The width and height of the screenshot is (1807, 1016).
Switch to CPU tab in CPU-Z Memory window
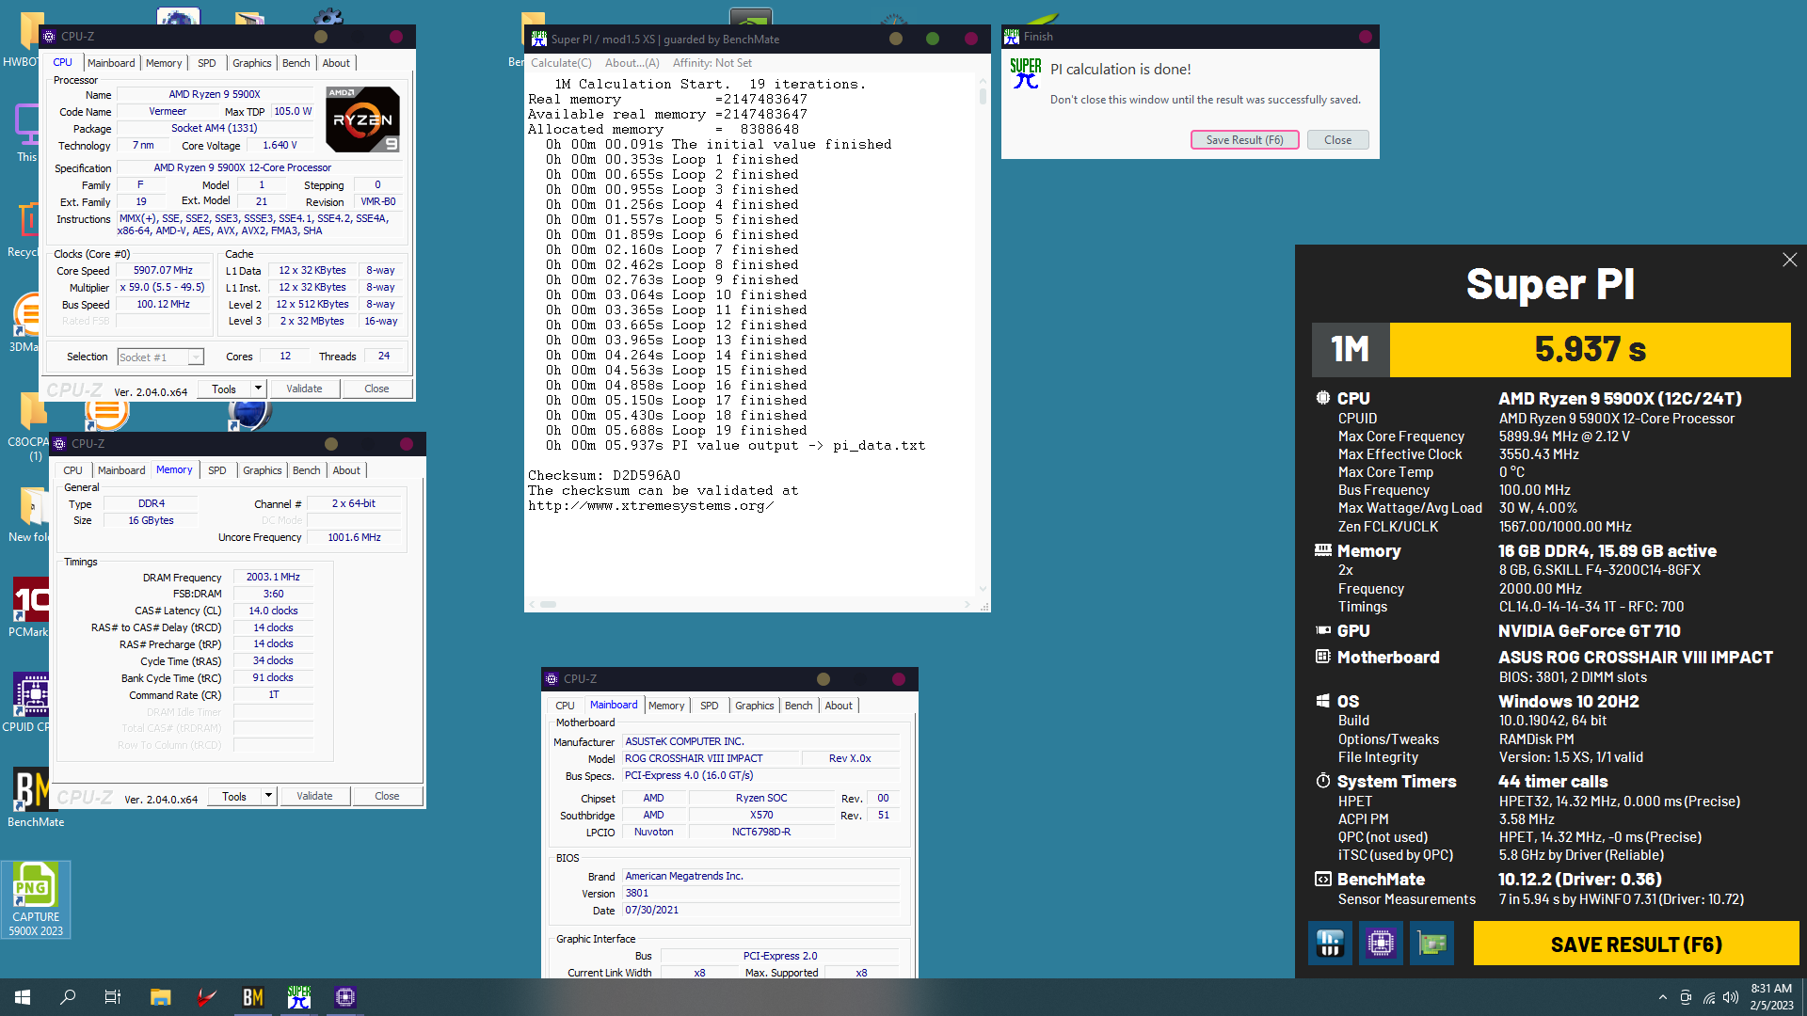pyautogui.click(x=72, y=470)
